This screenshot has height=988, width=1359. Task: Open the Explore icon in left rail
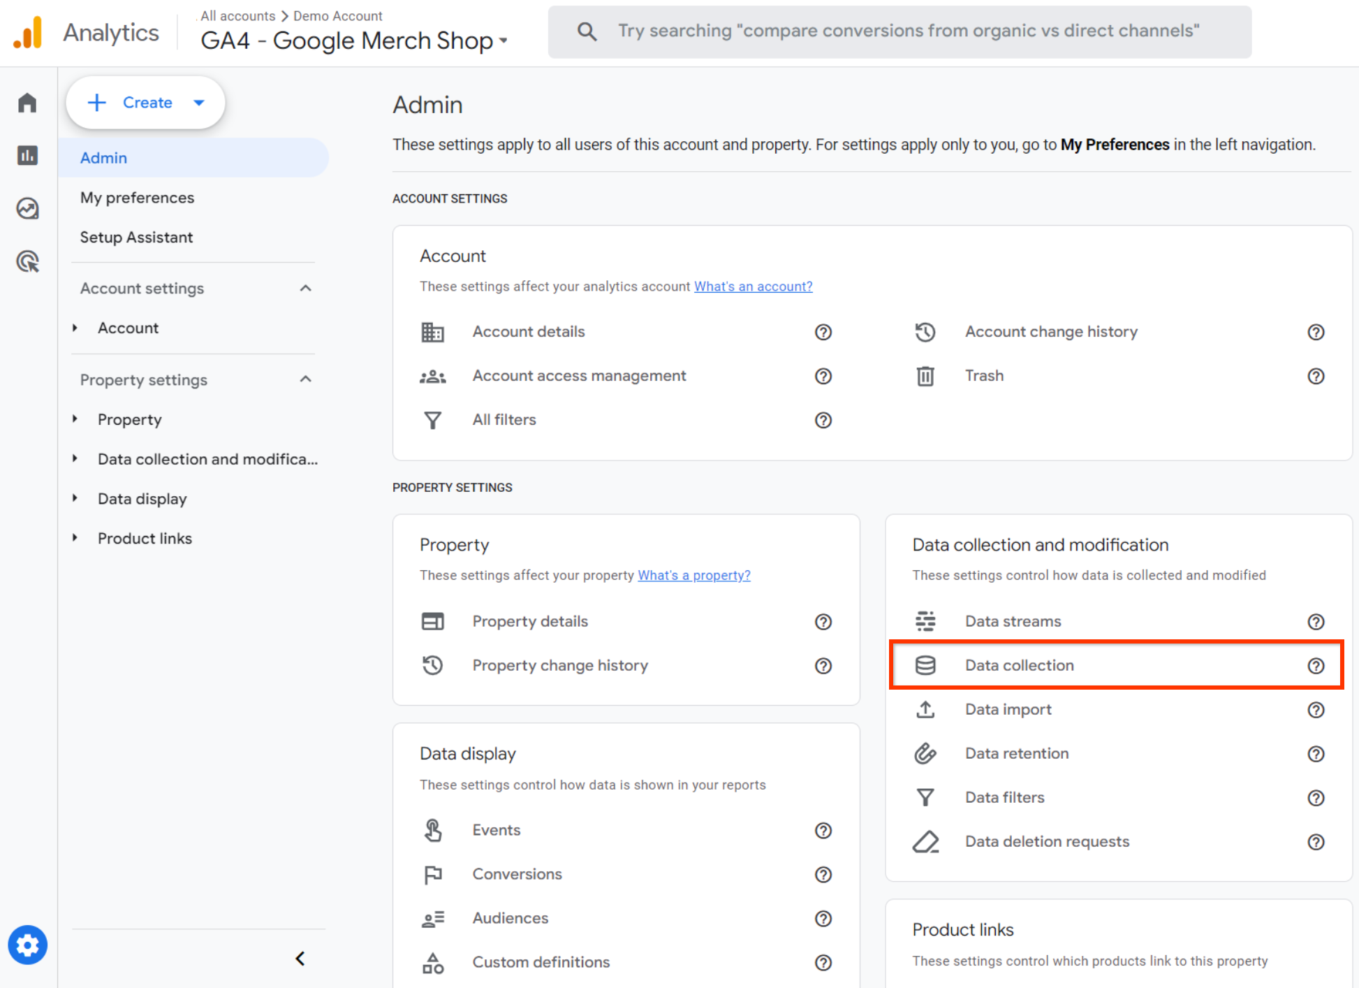pyautogui.click(x=27, y=208)
